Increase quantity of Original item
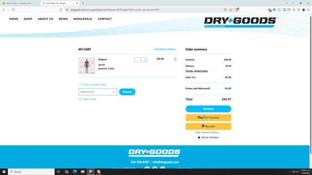Screen dimensions: 312x175 pos(145,60)
